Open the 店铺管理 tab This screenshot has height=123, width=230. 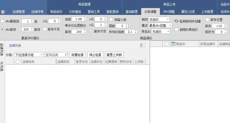click(18, 12)
